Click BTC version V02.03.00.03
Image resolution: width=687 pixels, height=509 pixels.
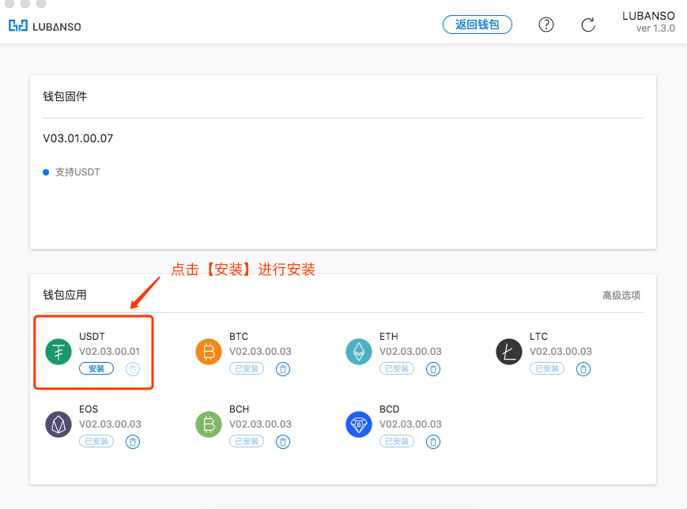click(260, 351)
